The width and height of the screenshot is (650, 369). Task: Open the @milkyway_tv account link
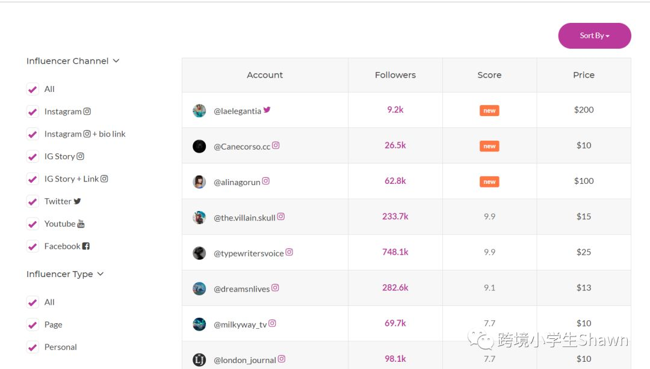point(240,325)
